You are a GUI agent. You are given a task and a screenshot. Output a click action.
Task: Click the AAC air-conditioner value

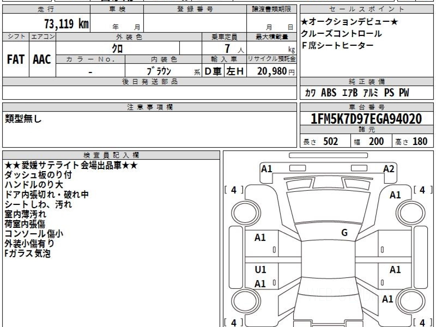click(x=42, y=59)
